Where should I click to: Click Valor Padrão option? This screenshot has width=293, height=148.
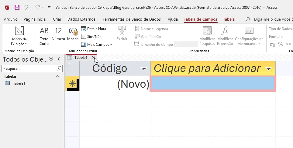coord(148,36)
